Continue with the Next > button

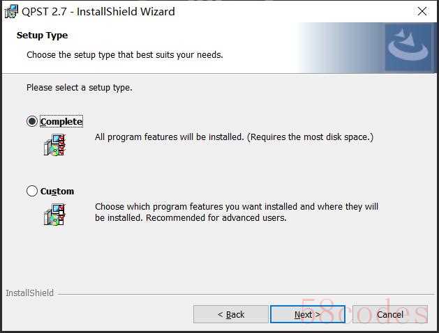[307, 314]
